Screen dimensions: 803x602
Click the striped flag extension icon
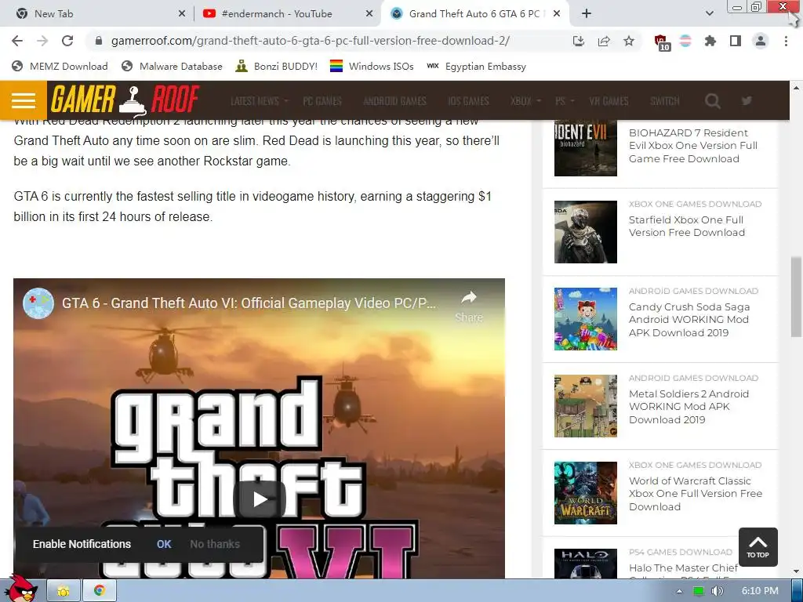(x=685, y=41)
